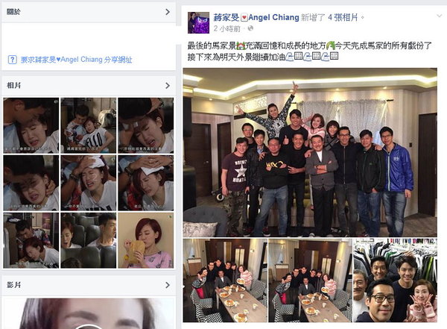Screen dimensions: 447x329
Task: Open the photo of woman kissing envelope
Action: tap(146, 240)
